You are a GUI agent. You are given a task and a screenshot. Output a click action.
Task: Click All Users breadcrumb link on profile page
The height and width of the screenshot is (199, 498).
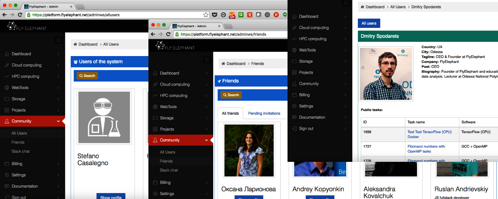[x=398, y=7]
